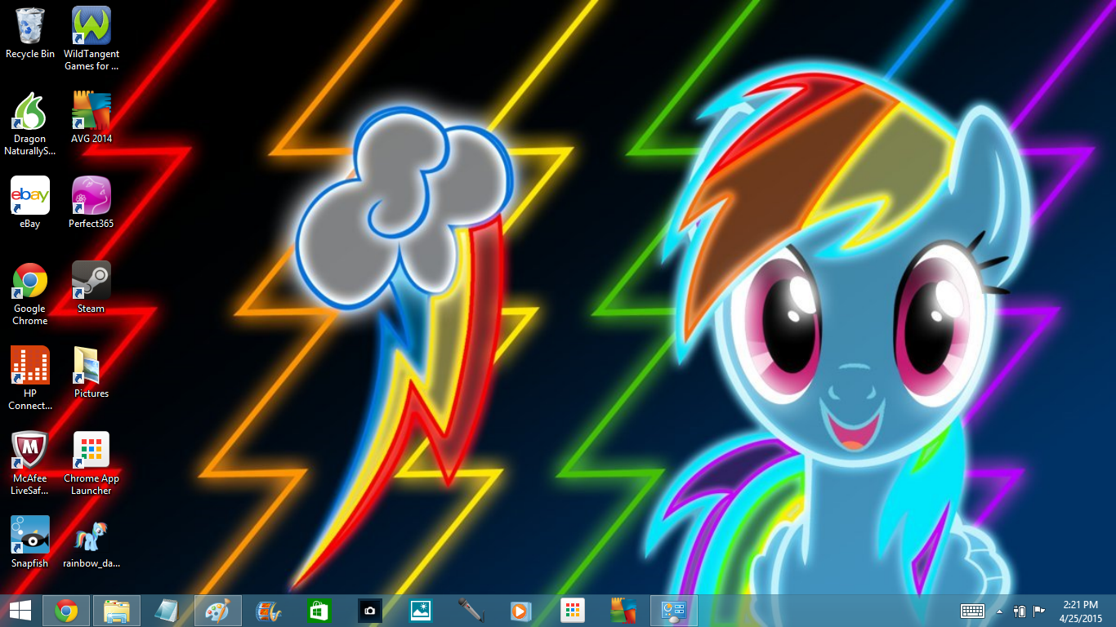1116x627 pixels.
Task: Switch to Chrome in the taskbar
Action: tap(66, 611)
